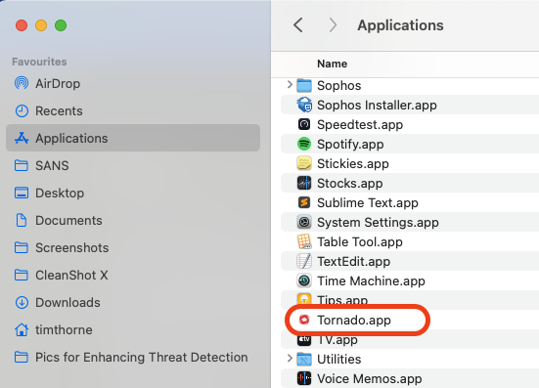Select the Stocks app icon
This screenshot has width=539, height=388.
pyautogui.click(x=304, y=183)
